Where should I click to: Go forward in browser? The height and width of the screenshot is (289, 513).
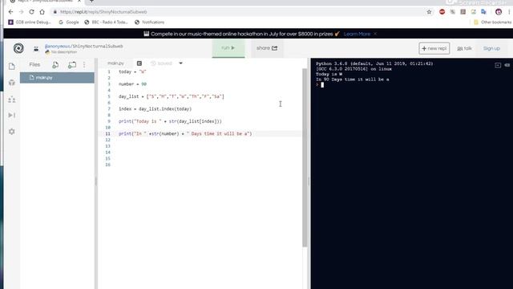pyautogui.click(x=22, y=12)
